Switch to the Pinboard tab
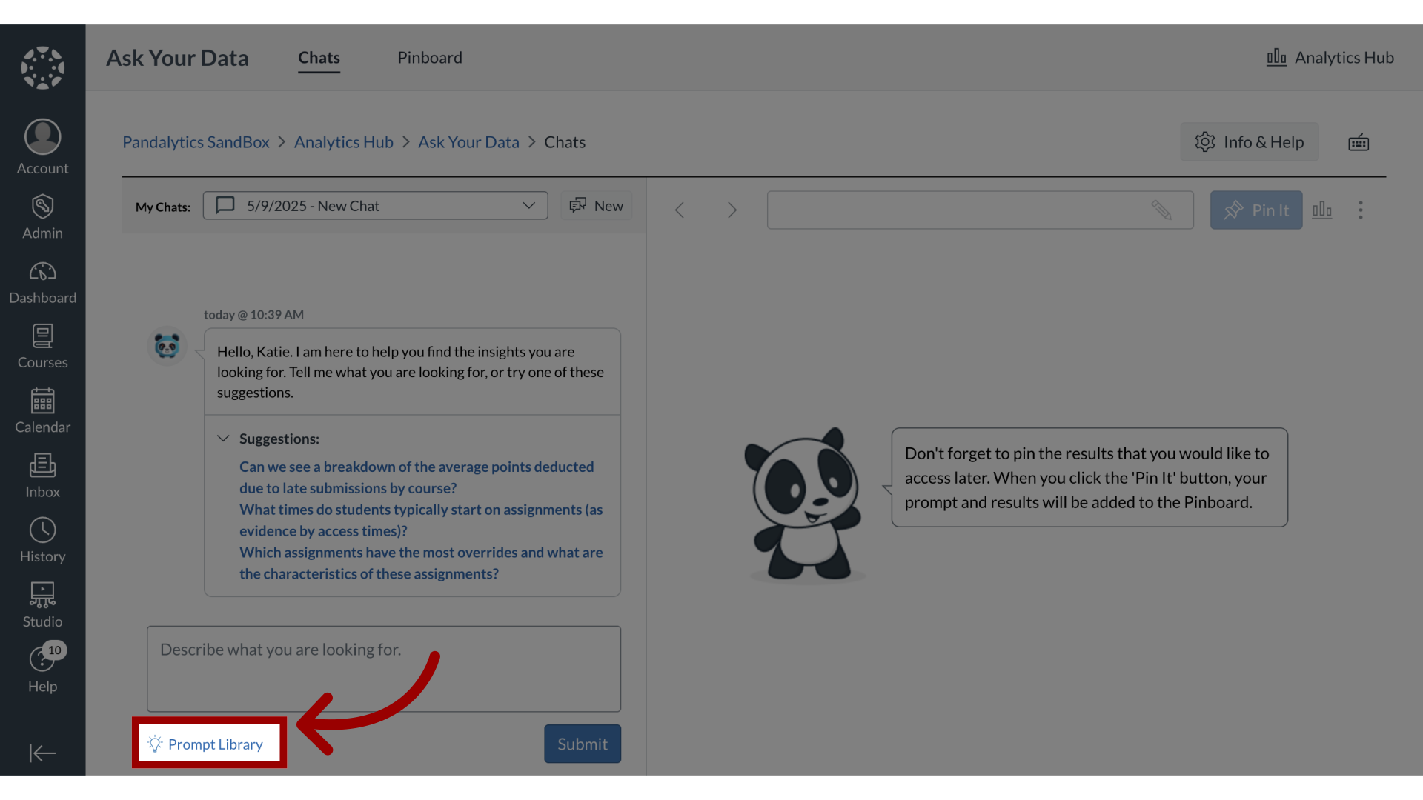Image resolution: width=1423 pixels, height=800 pixels. [x=429, y=58]
